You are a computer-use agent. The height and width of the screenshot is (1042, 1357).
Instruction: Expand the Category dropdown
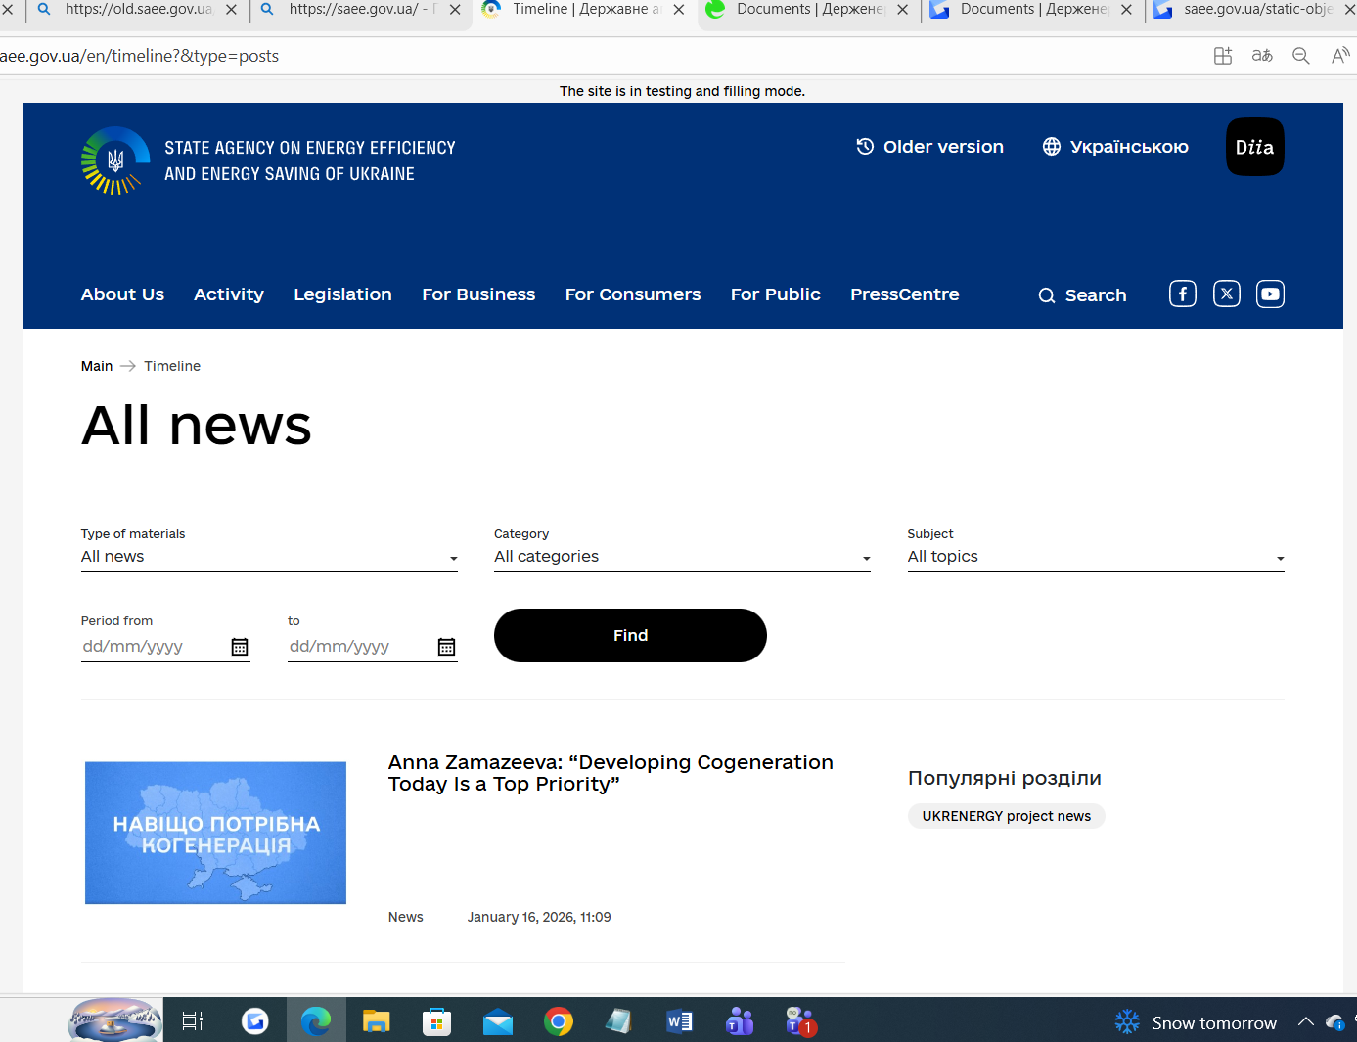[682, 557]
